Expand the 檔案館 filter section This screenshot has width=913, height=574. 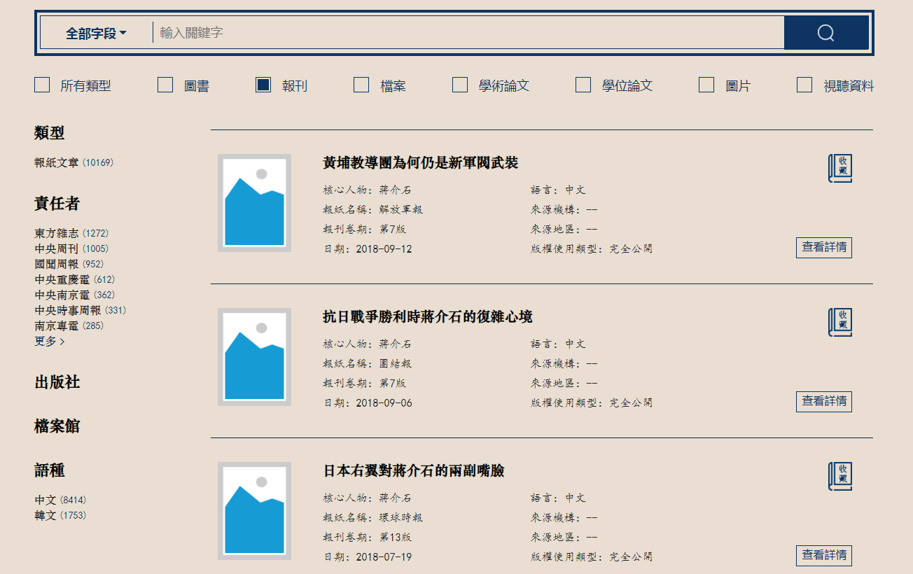(57, 426)
